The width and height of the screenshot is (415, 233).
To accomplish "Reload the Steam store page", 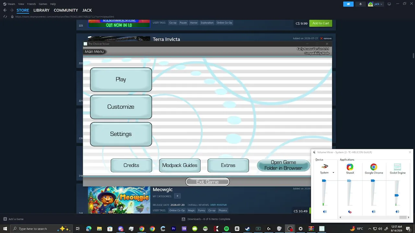I will tap(5, 17).
